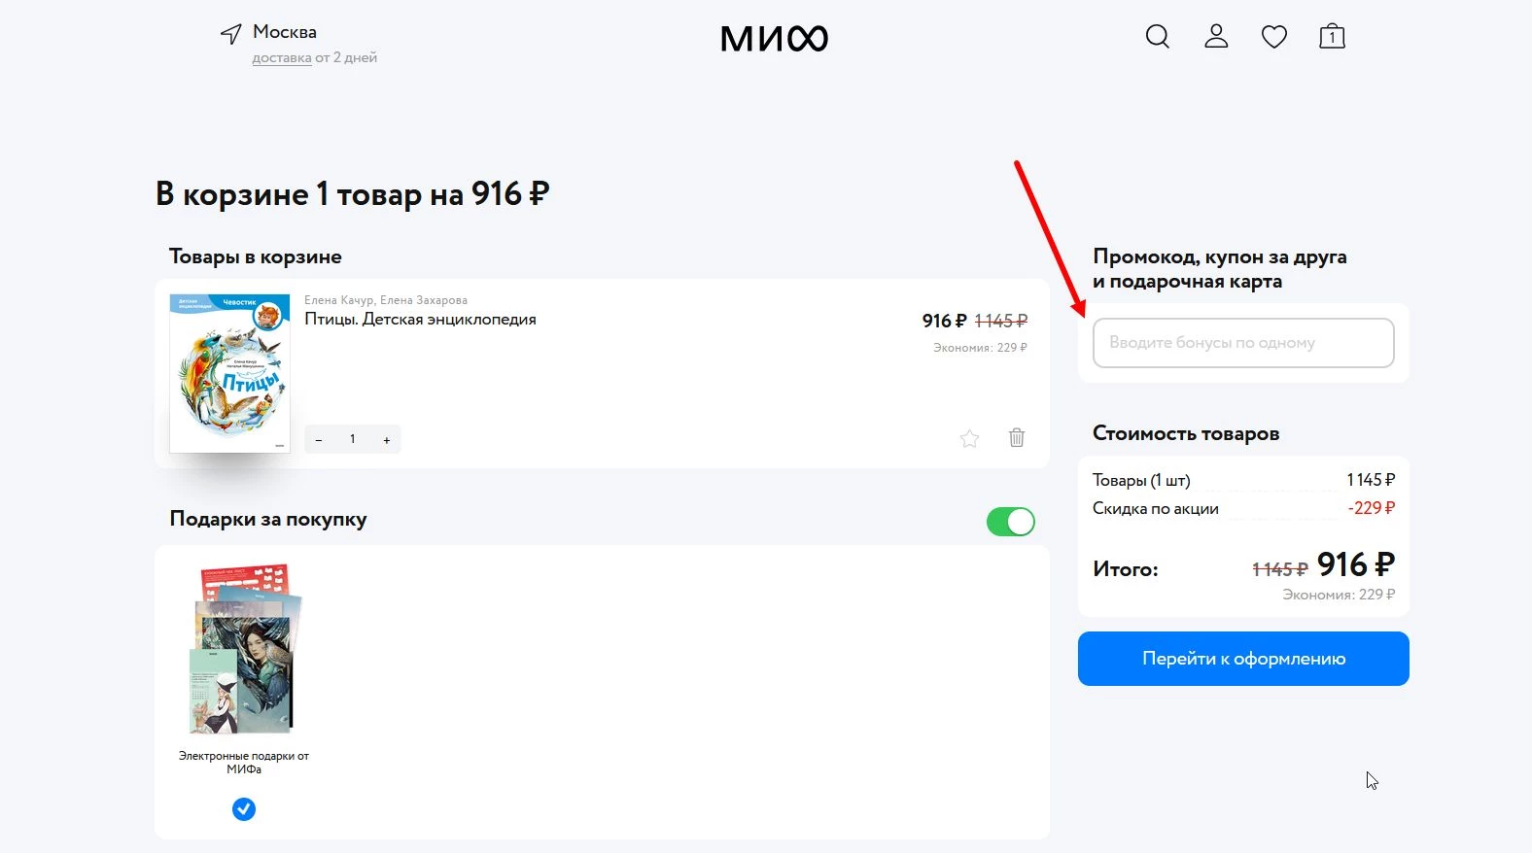Remove the book using the trash icon
This screenshot has height=853, width=1532.
(1017, 438)
